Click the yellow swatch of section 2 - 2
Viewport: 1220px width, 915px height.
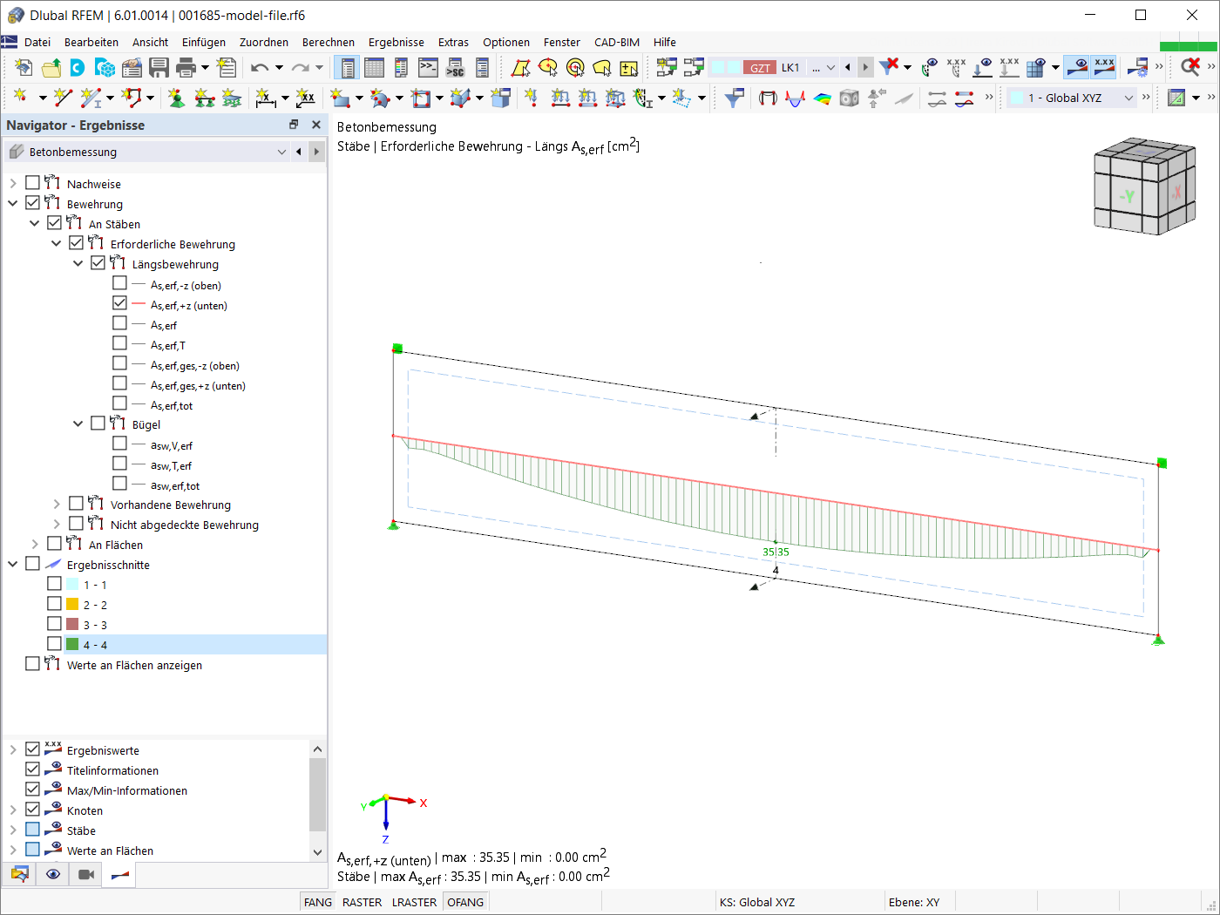click(x=72, y=604)
